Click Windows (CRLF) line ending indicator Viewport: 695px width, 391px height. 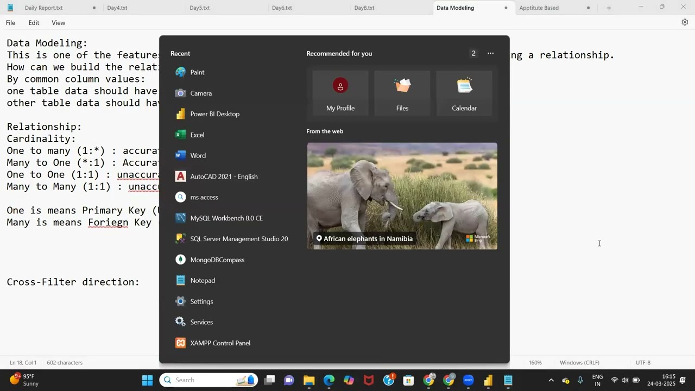579,362
